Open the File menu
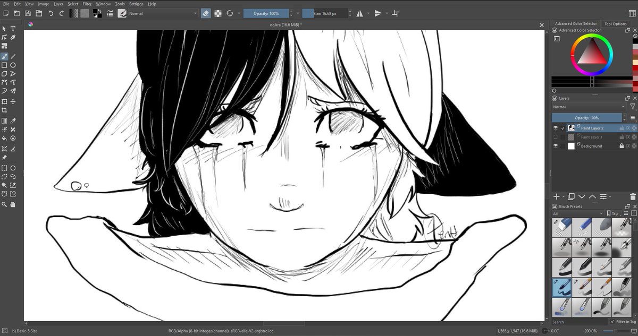The height and width of the screenshot is (336, 638). click(x=6, y=4)
